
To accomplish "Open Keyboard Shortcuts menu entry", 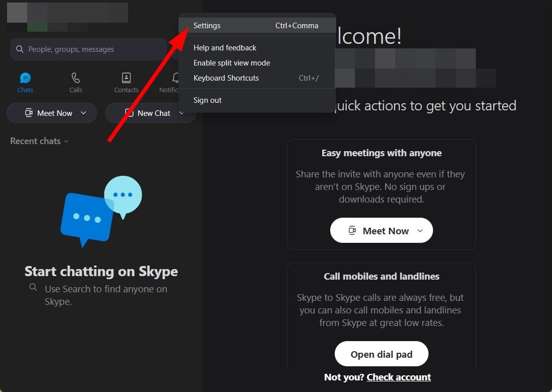I will [x=257, y=78].
